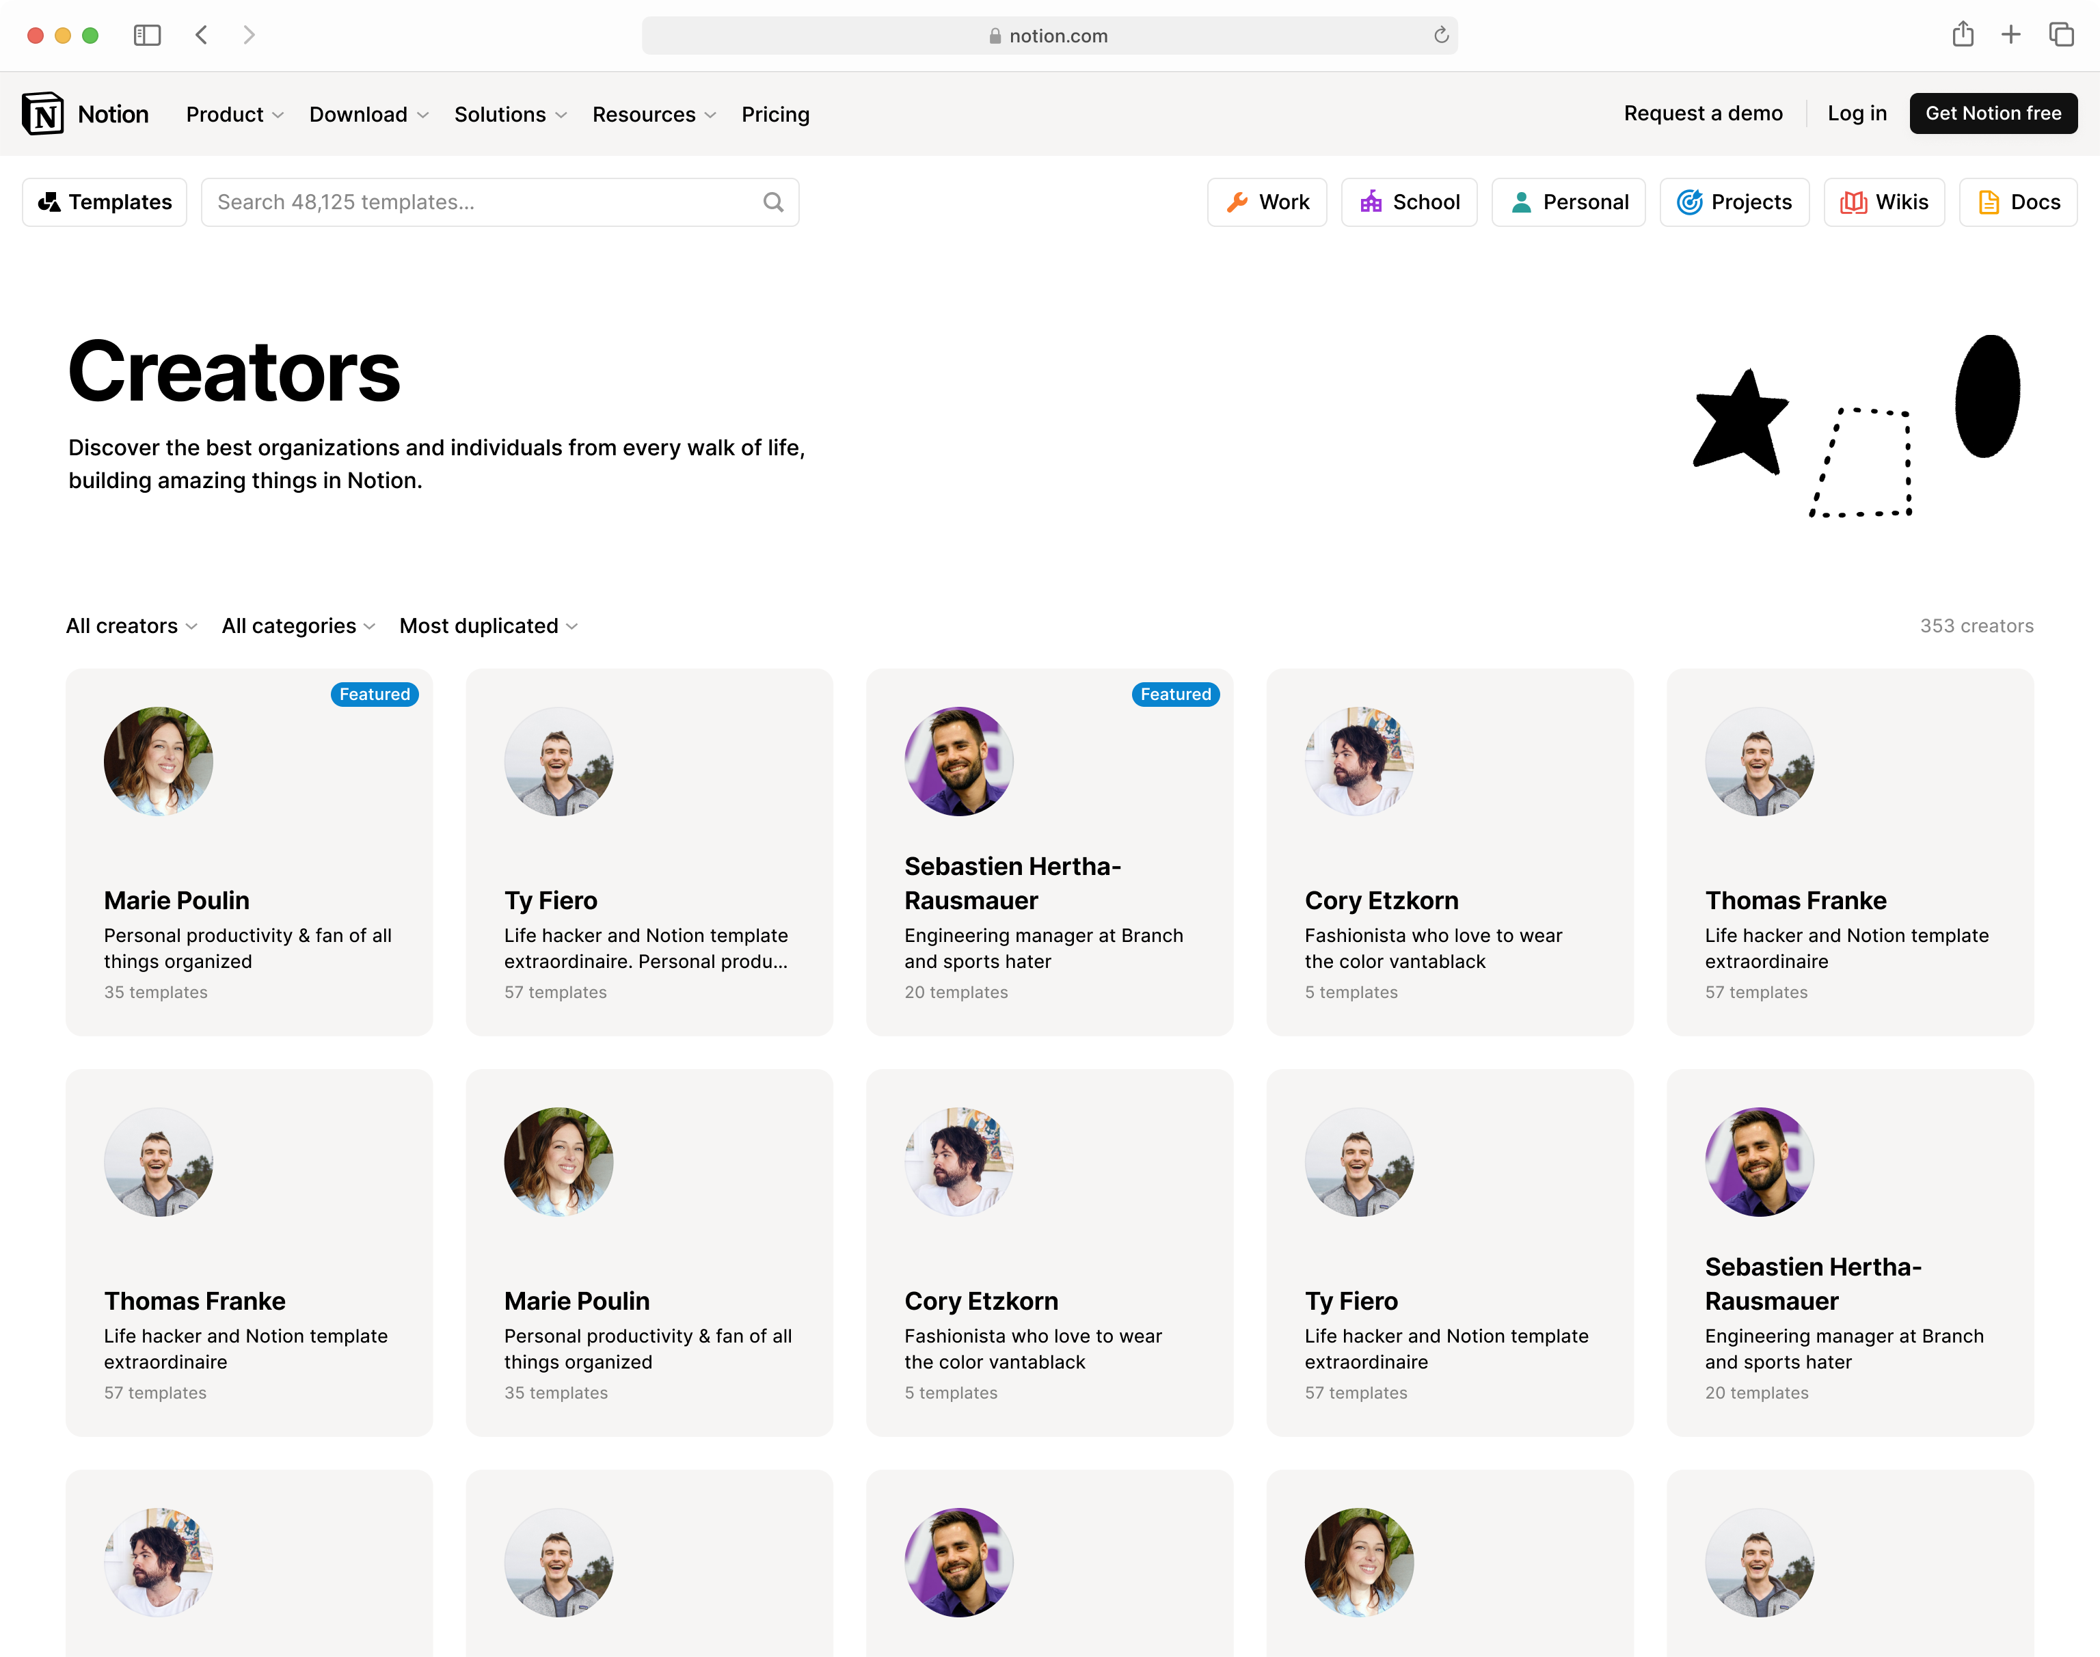Image resolution: width=2100 pixels, height=1657 pixels.
Task: Open Marie Poulin's featured creator card
Action: pos(250,852)
